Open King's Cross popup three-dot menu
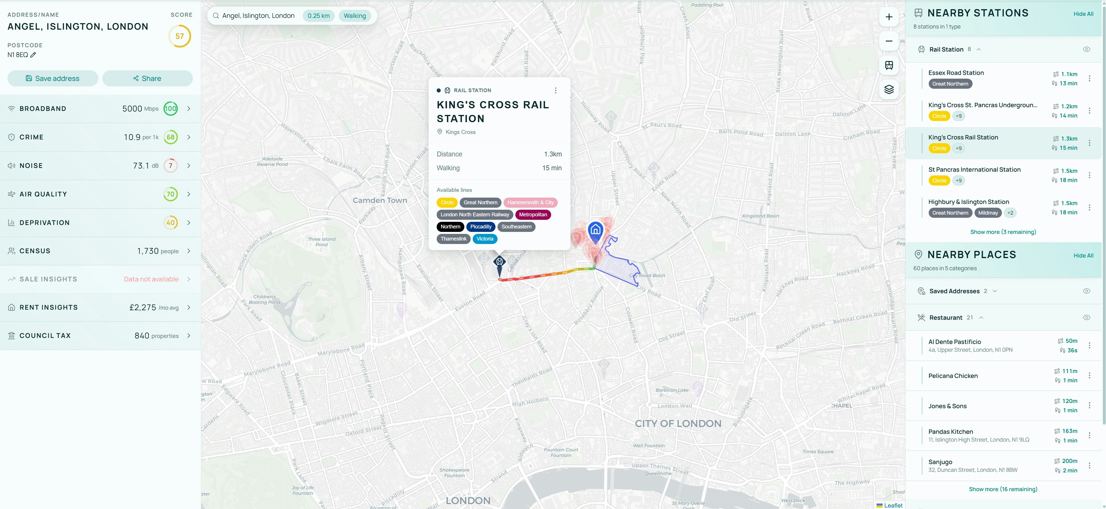 click(x=555, y=90)
